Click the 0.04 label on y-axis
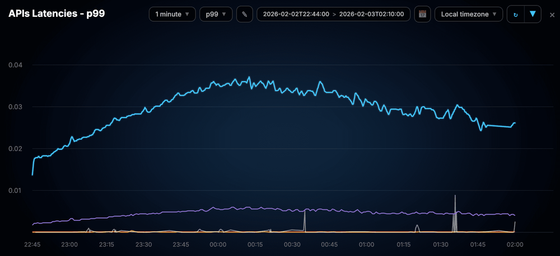560x256 pixels. pos(16,65)
